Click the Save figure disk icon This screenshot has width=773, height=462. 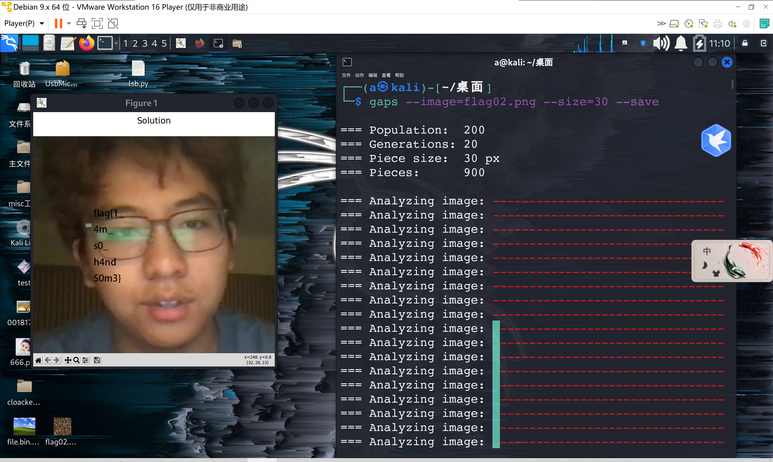[97, 360]
